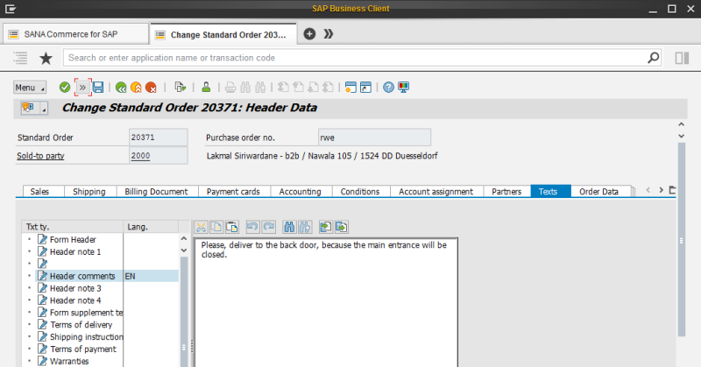Expand the services for object dropdown arrow
This screenshot has height=367, width=701.
click(43, 109)
